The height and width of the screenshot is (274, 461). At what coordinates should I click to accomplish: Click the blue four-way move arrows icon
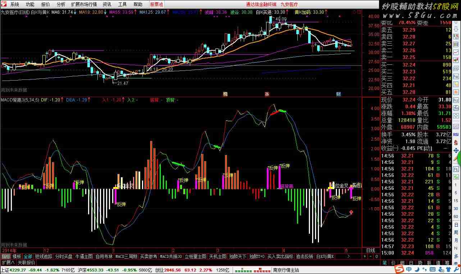click(456, 151)
